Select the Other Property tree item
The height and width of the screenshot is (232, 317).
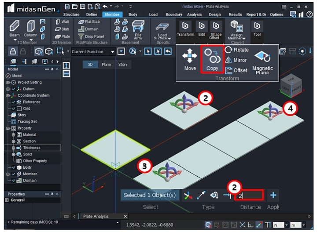[x=35, y=161]
